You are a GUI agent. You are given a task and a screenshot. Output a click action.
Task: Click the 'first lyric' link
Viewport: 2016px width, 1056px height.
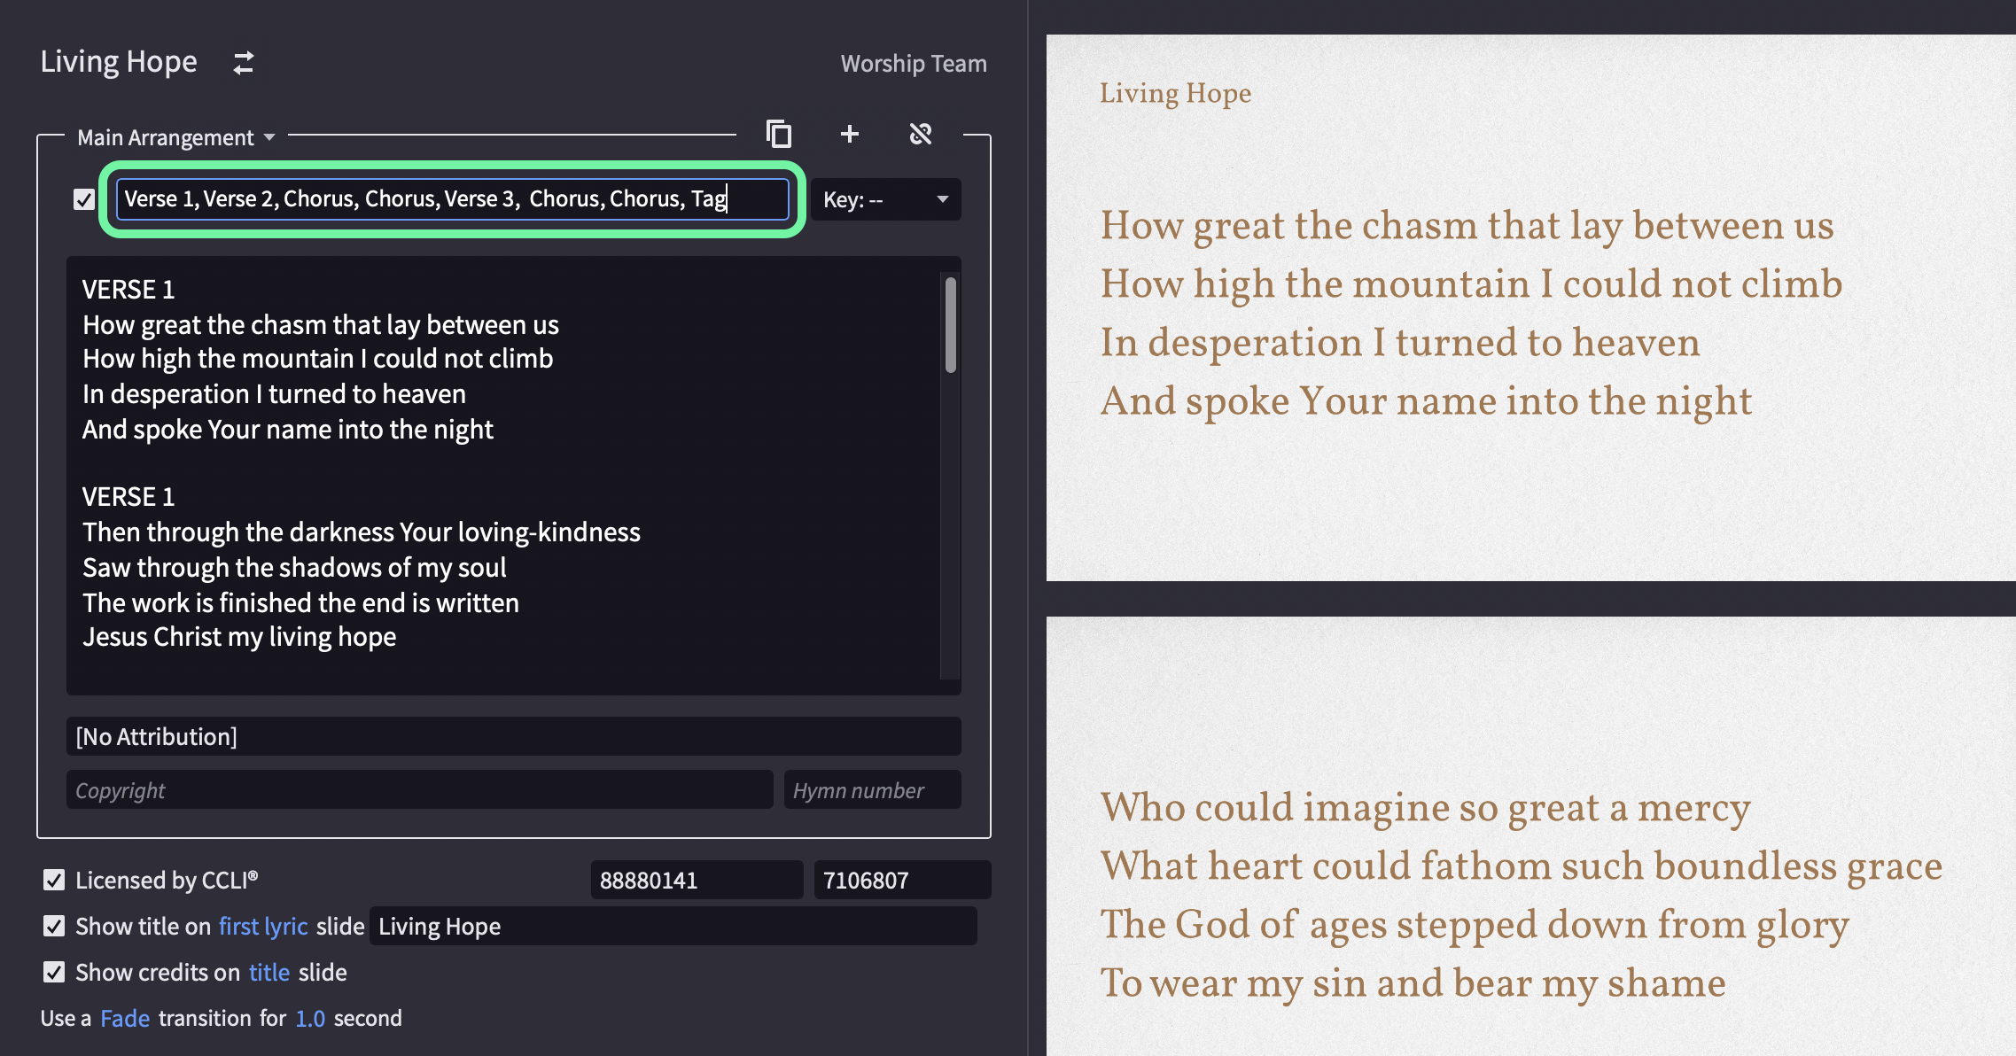point(263,926)
